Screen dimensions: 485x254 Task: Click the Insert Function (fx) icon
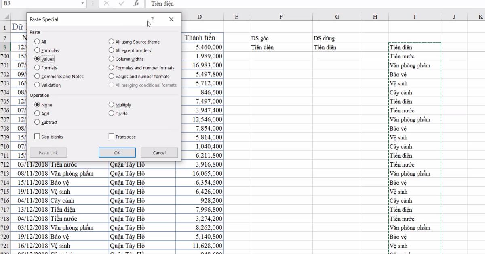pyautogui.click(x=135, y=4)
